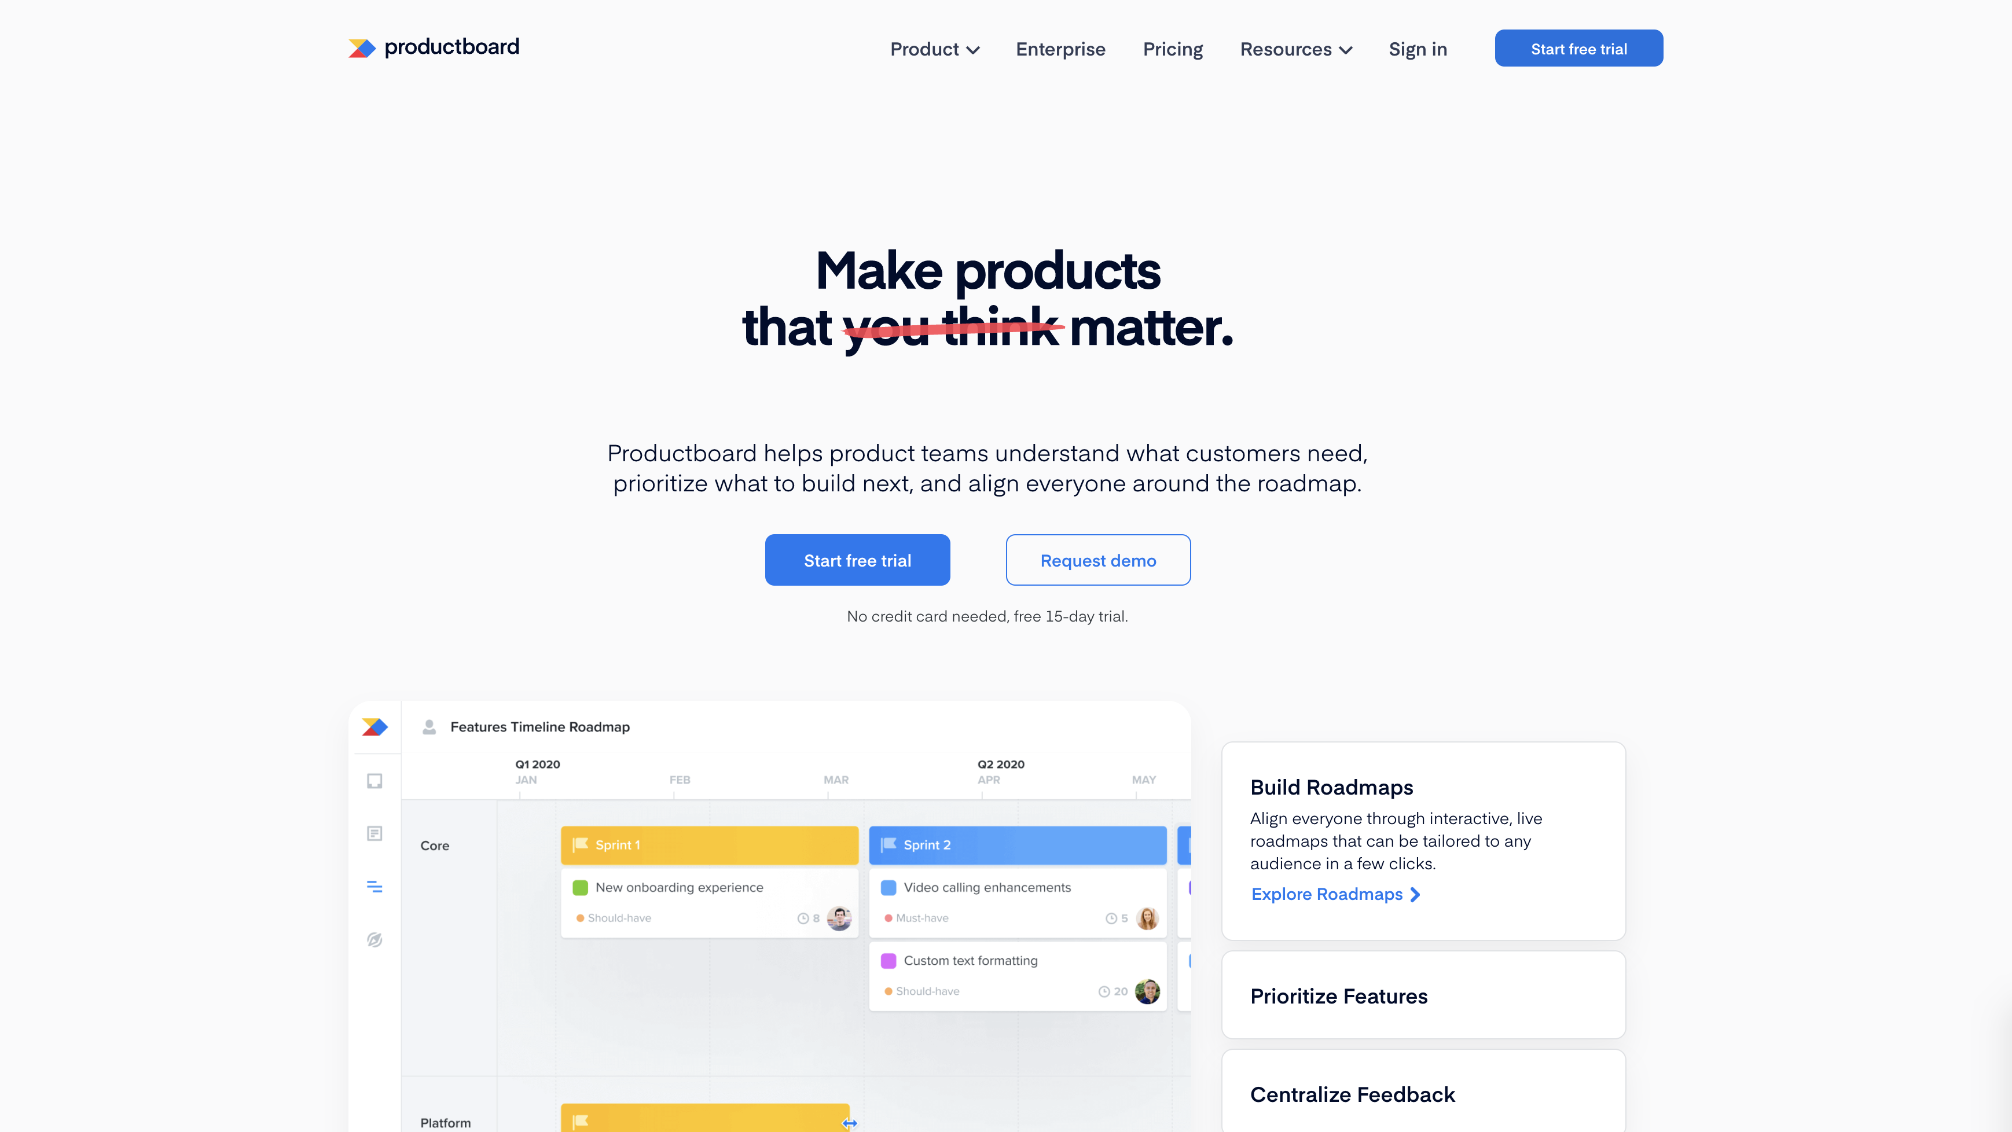Viewport: 2012px width, 1132px height.
Task: Expand the Product navigation dropdown
Action: tap(935, 49)
